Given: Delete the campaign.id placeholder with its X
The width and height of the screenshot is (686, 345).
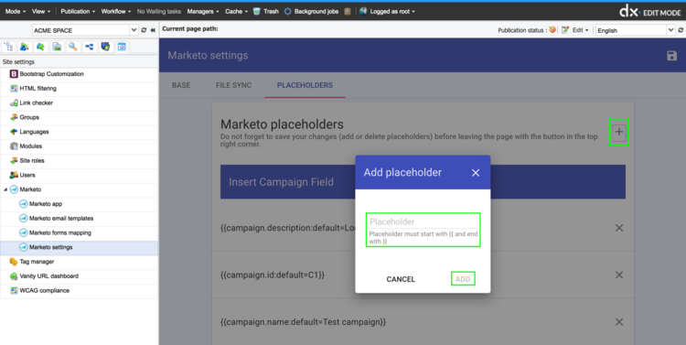Looking at the screenshot, I should click(x=619, y=275).
